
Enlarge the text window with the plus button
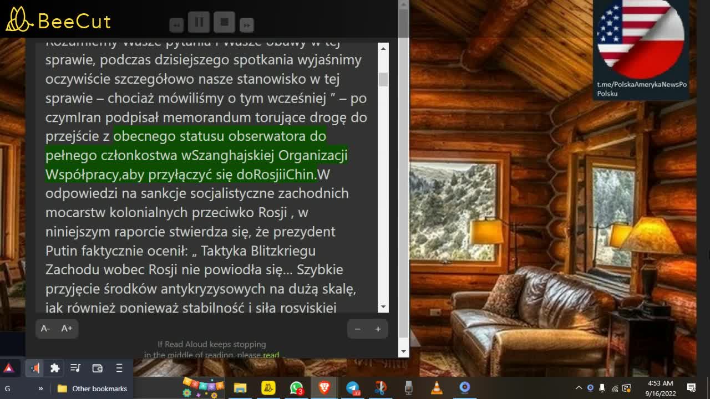[378, 329]
